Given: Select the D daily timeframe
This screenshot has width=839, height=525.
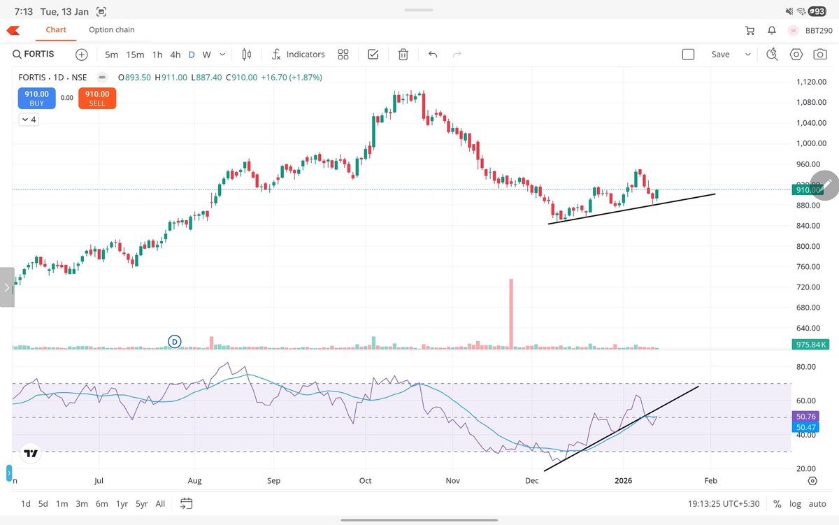Looking at the screenshot, I should pos(192,55).
